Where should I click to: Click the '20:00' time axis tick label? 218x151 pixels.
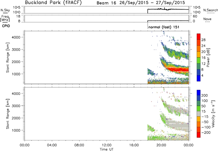[161, 145]
